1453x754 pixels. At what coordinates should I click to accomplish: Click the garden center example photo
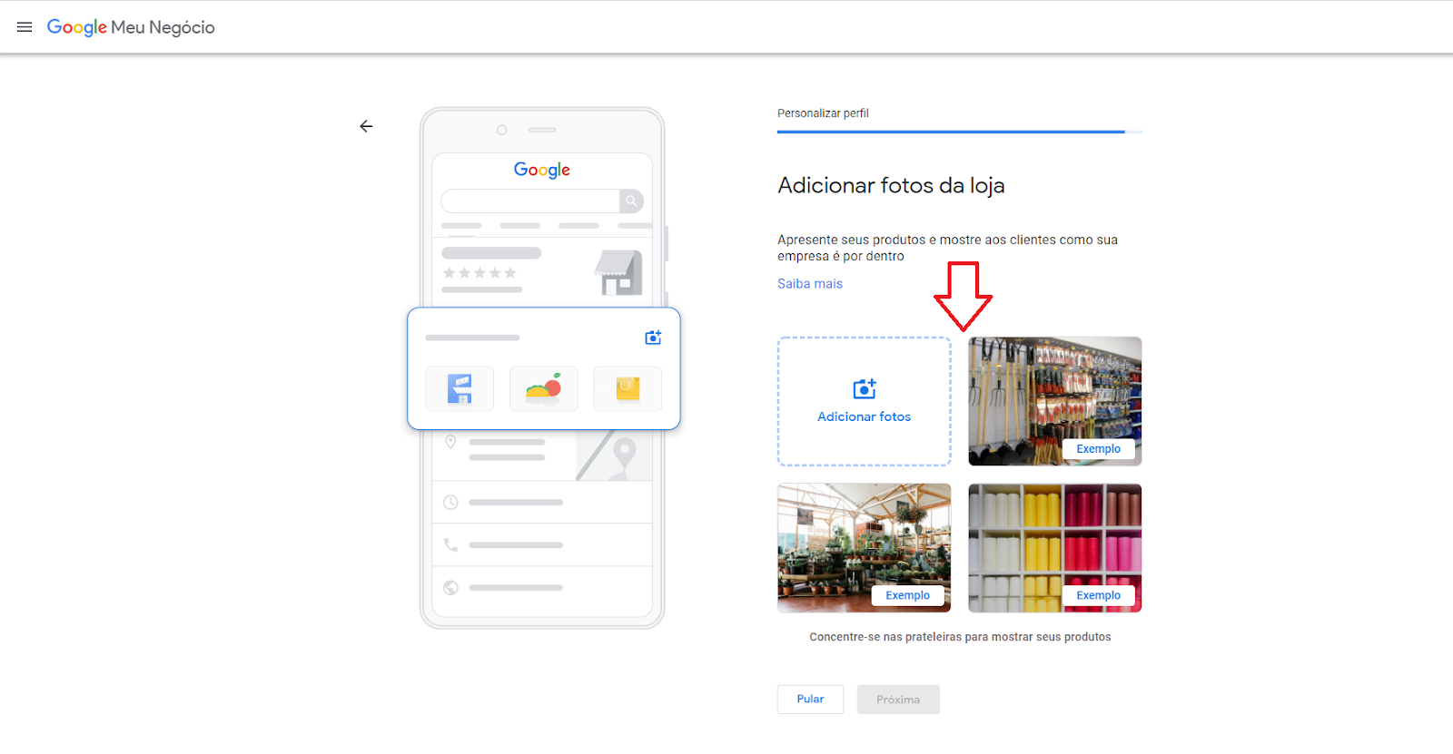point(865,548)
